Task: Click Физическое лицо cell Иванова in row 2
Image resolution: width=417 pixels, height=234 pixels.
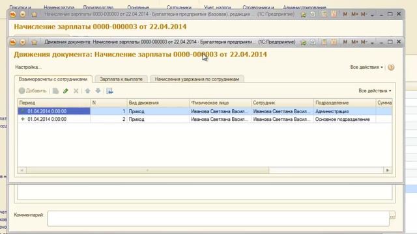Action: [220, 119]
